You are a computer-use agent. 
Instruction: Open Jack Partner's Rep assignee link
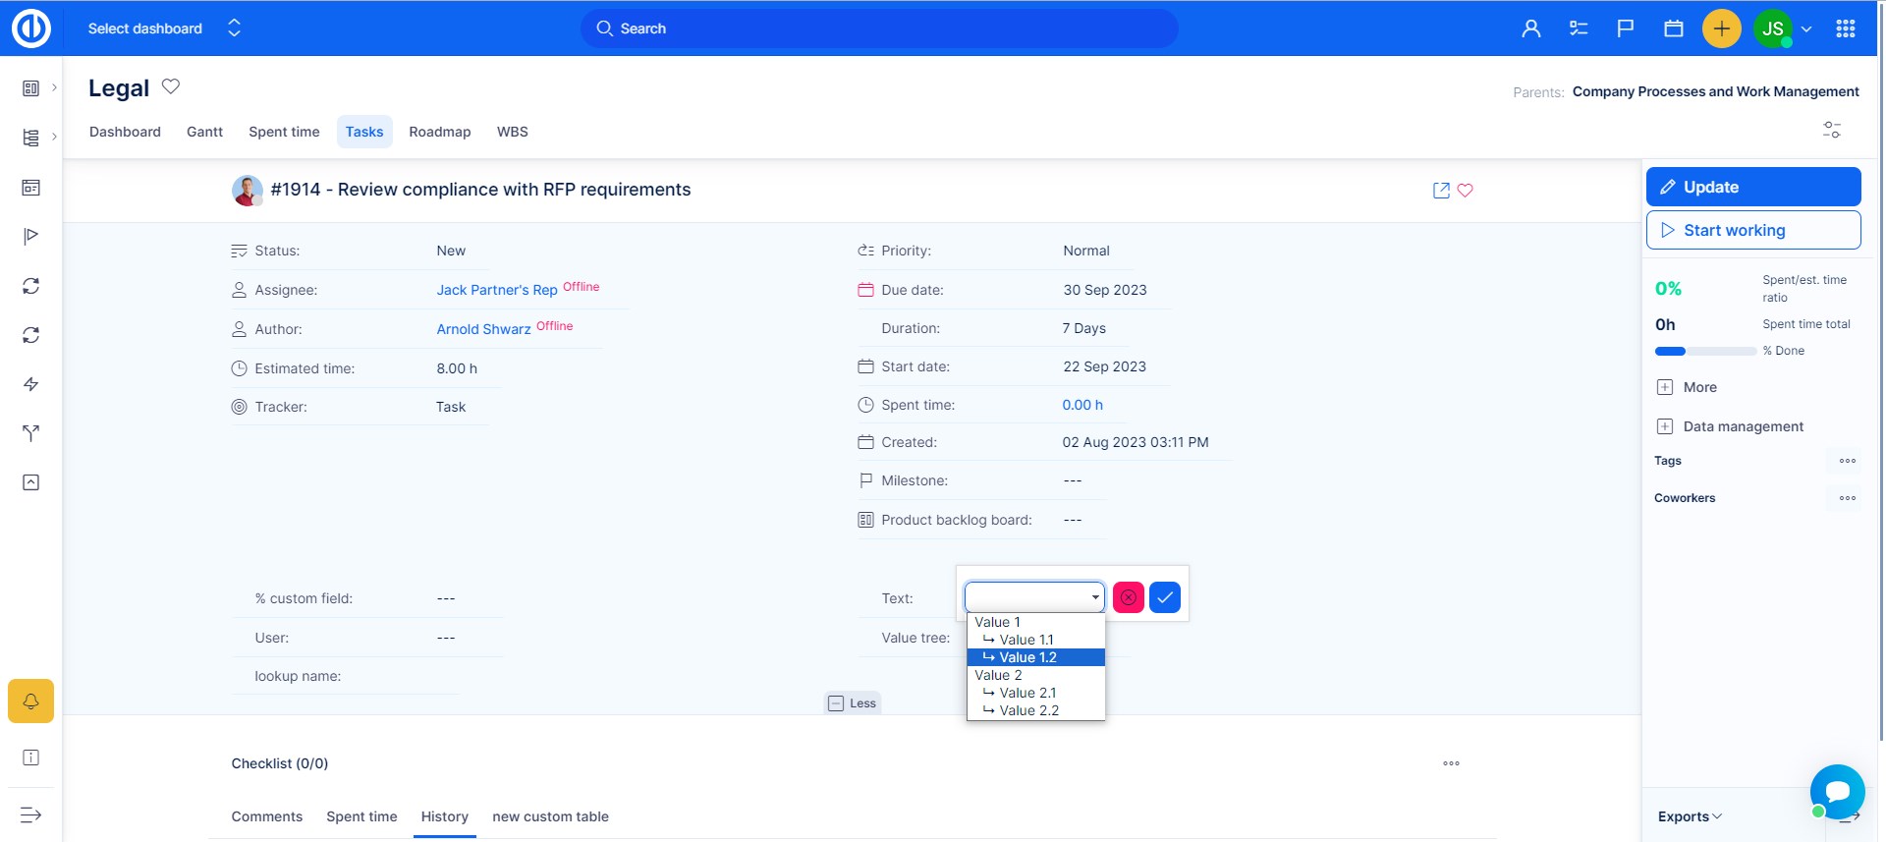[x=496, y=290]
